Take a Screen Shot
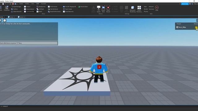This screenshot has height=111, width=198. click(x=103, y=9)
